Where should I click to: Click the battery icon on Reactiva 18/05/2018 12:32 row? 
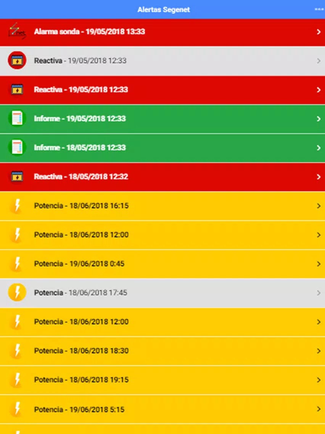(x=17, y=177)
